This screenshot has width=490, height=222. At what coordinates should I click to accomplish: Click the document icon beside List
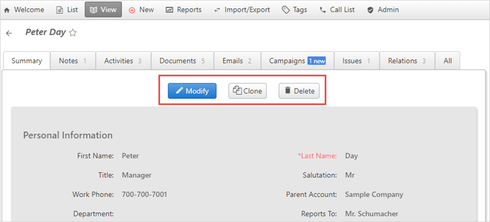(x=59, y=10)
